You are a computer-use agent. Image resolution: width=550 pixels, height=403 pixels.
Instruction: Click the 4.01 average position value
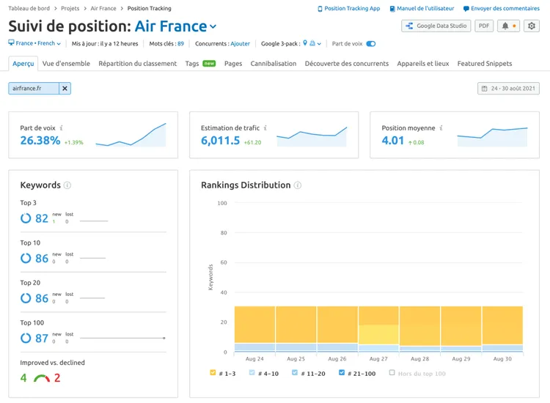click(393, 141)
